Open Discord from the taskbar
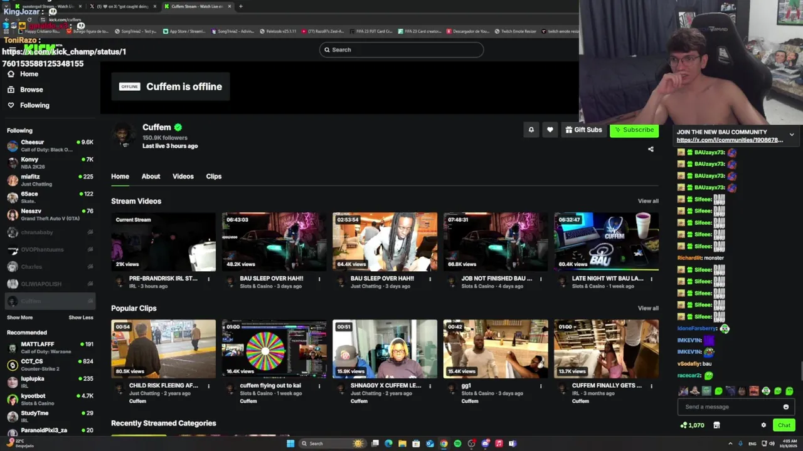This screenshot has height=451, width=803. 485,443
